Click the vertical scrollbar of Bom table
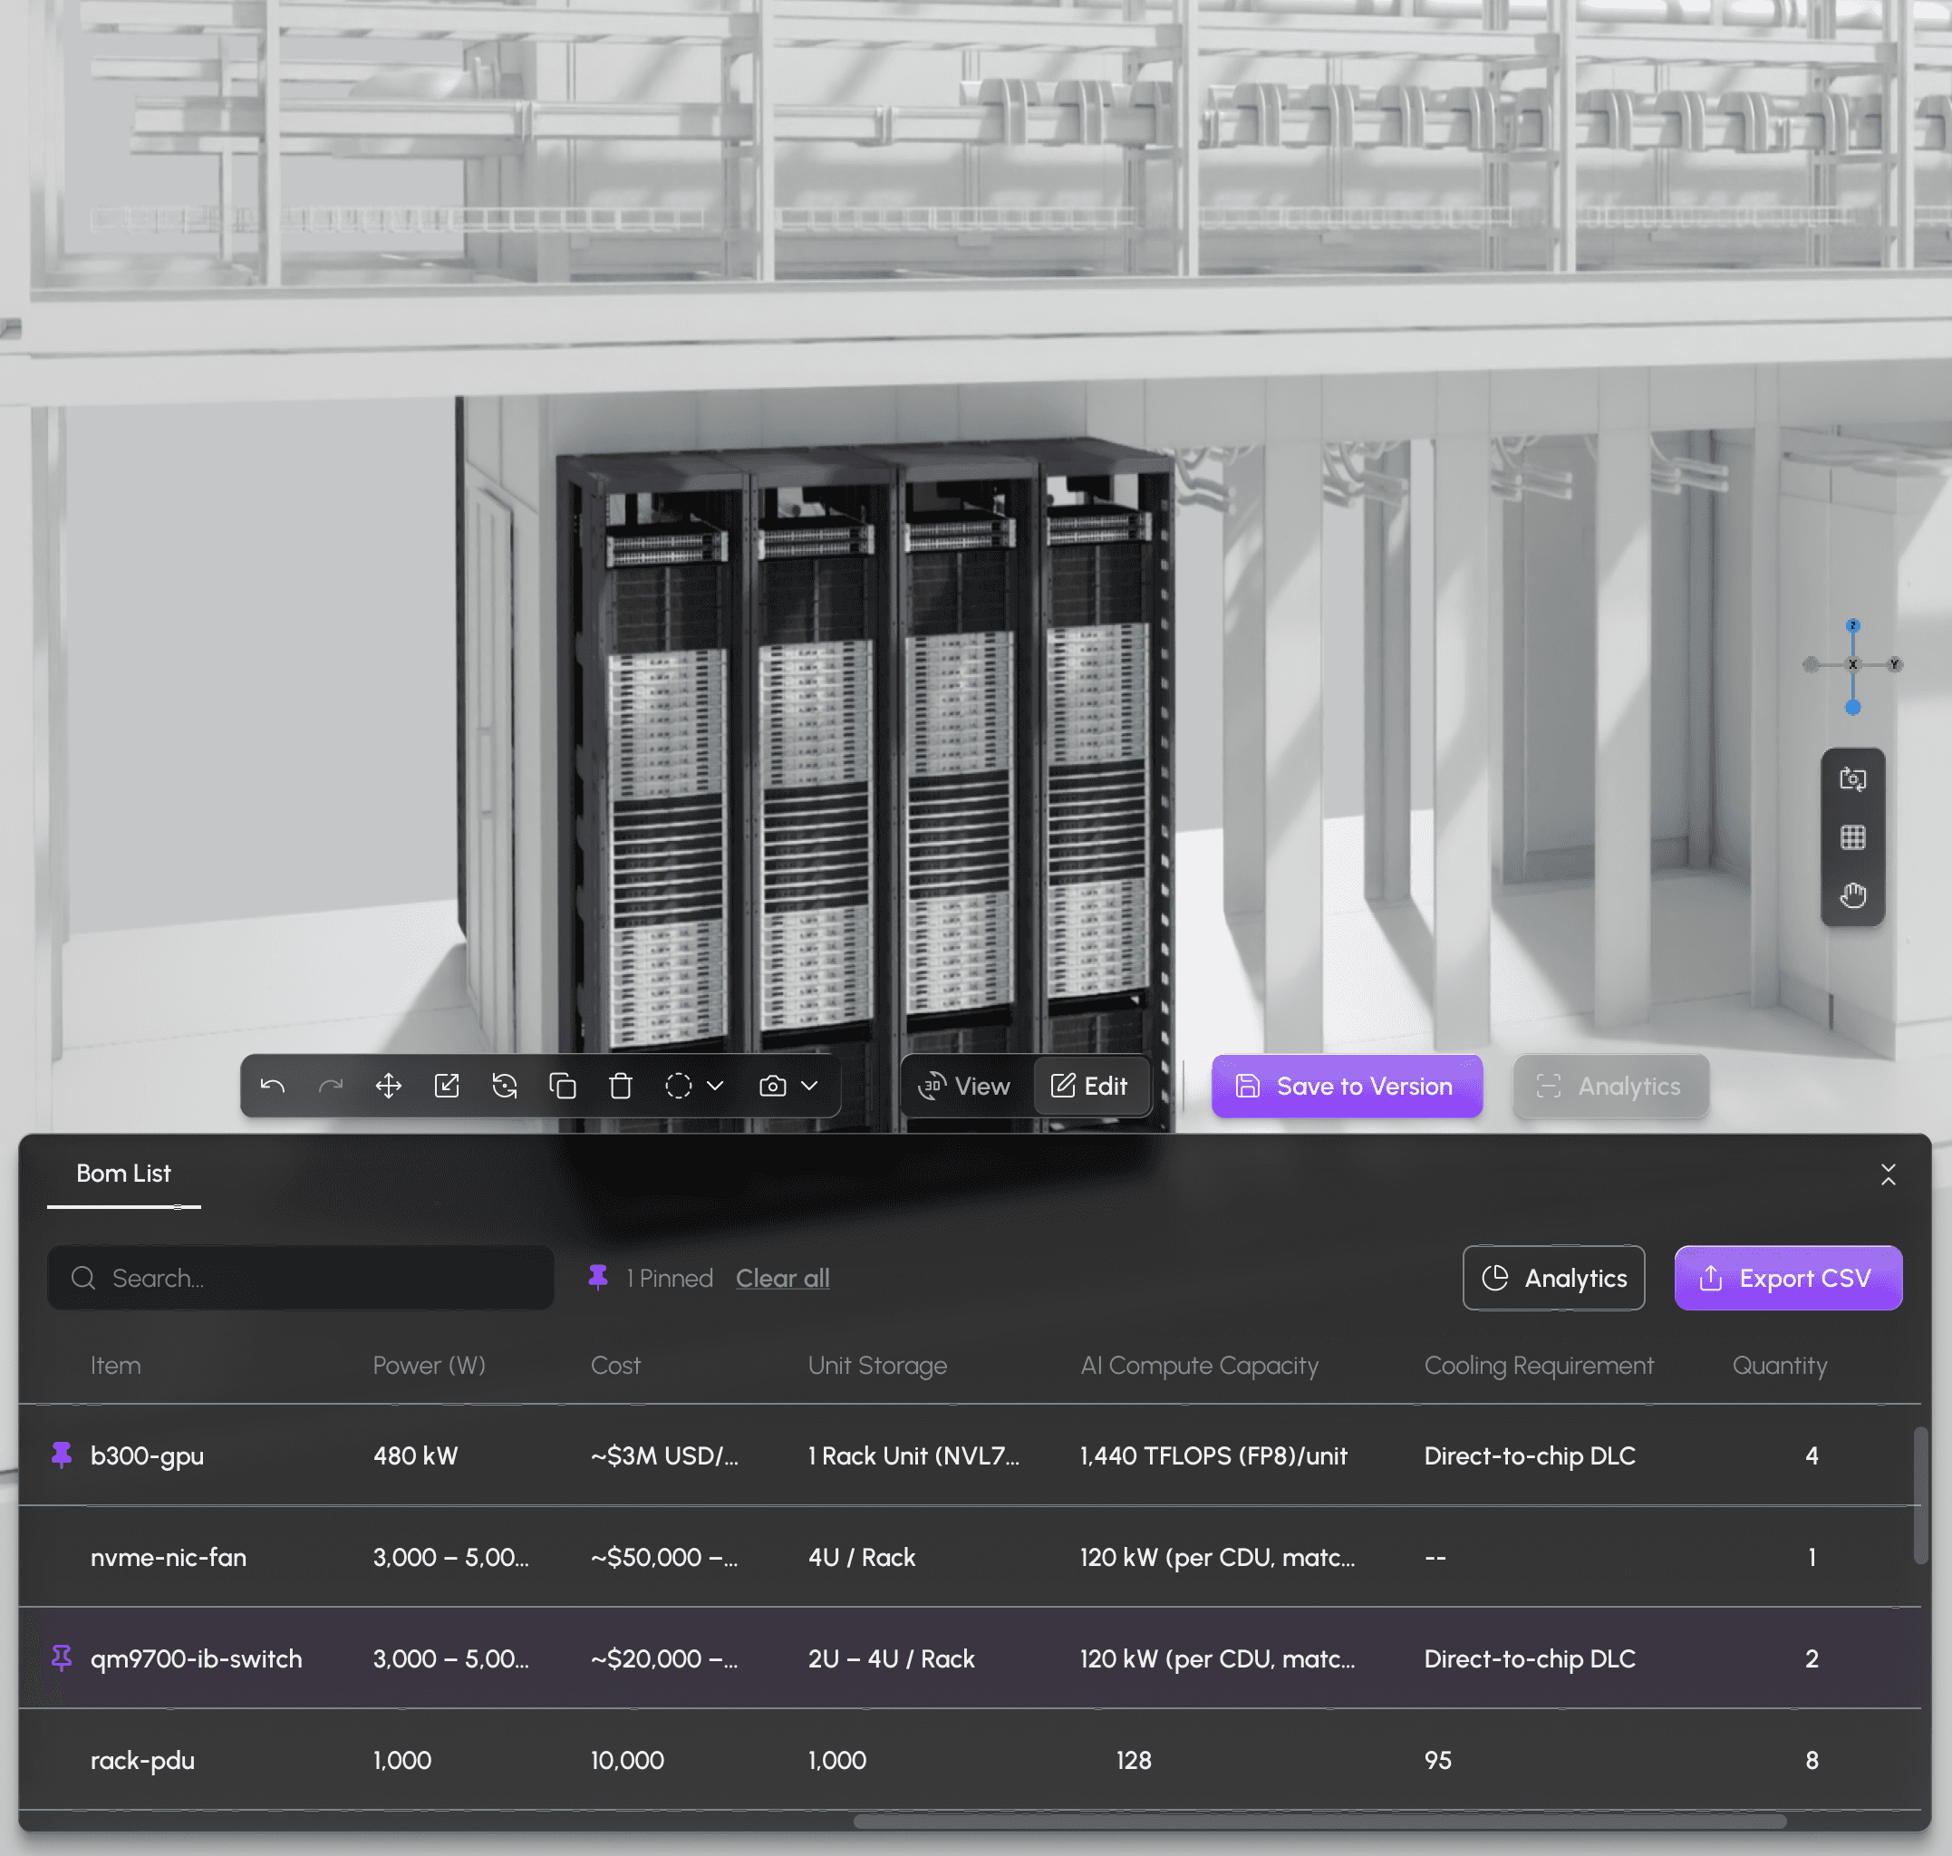The width and height of the screenshot is (1952, 1856). [x=1920, y=1496]
